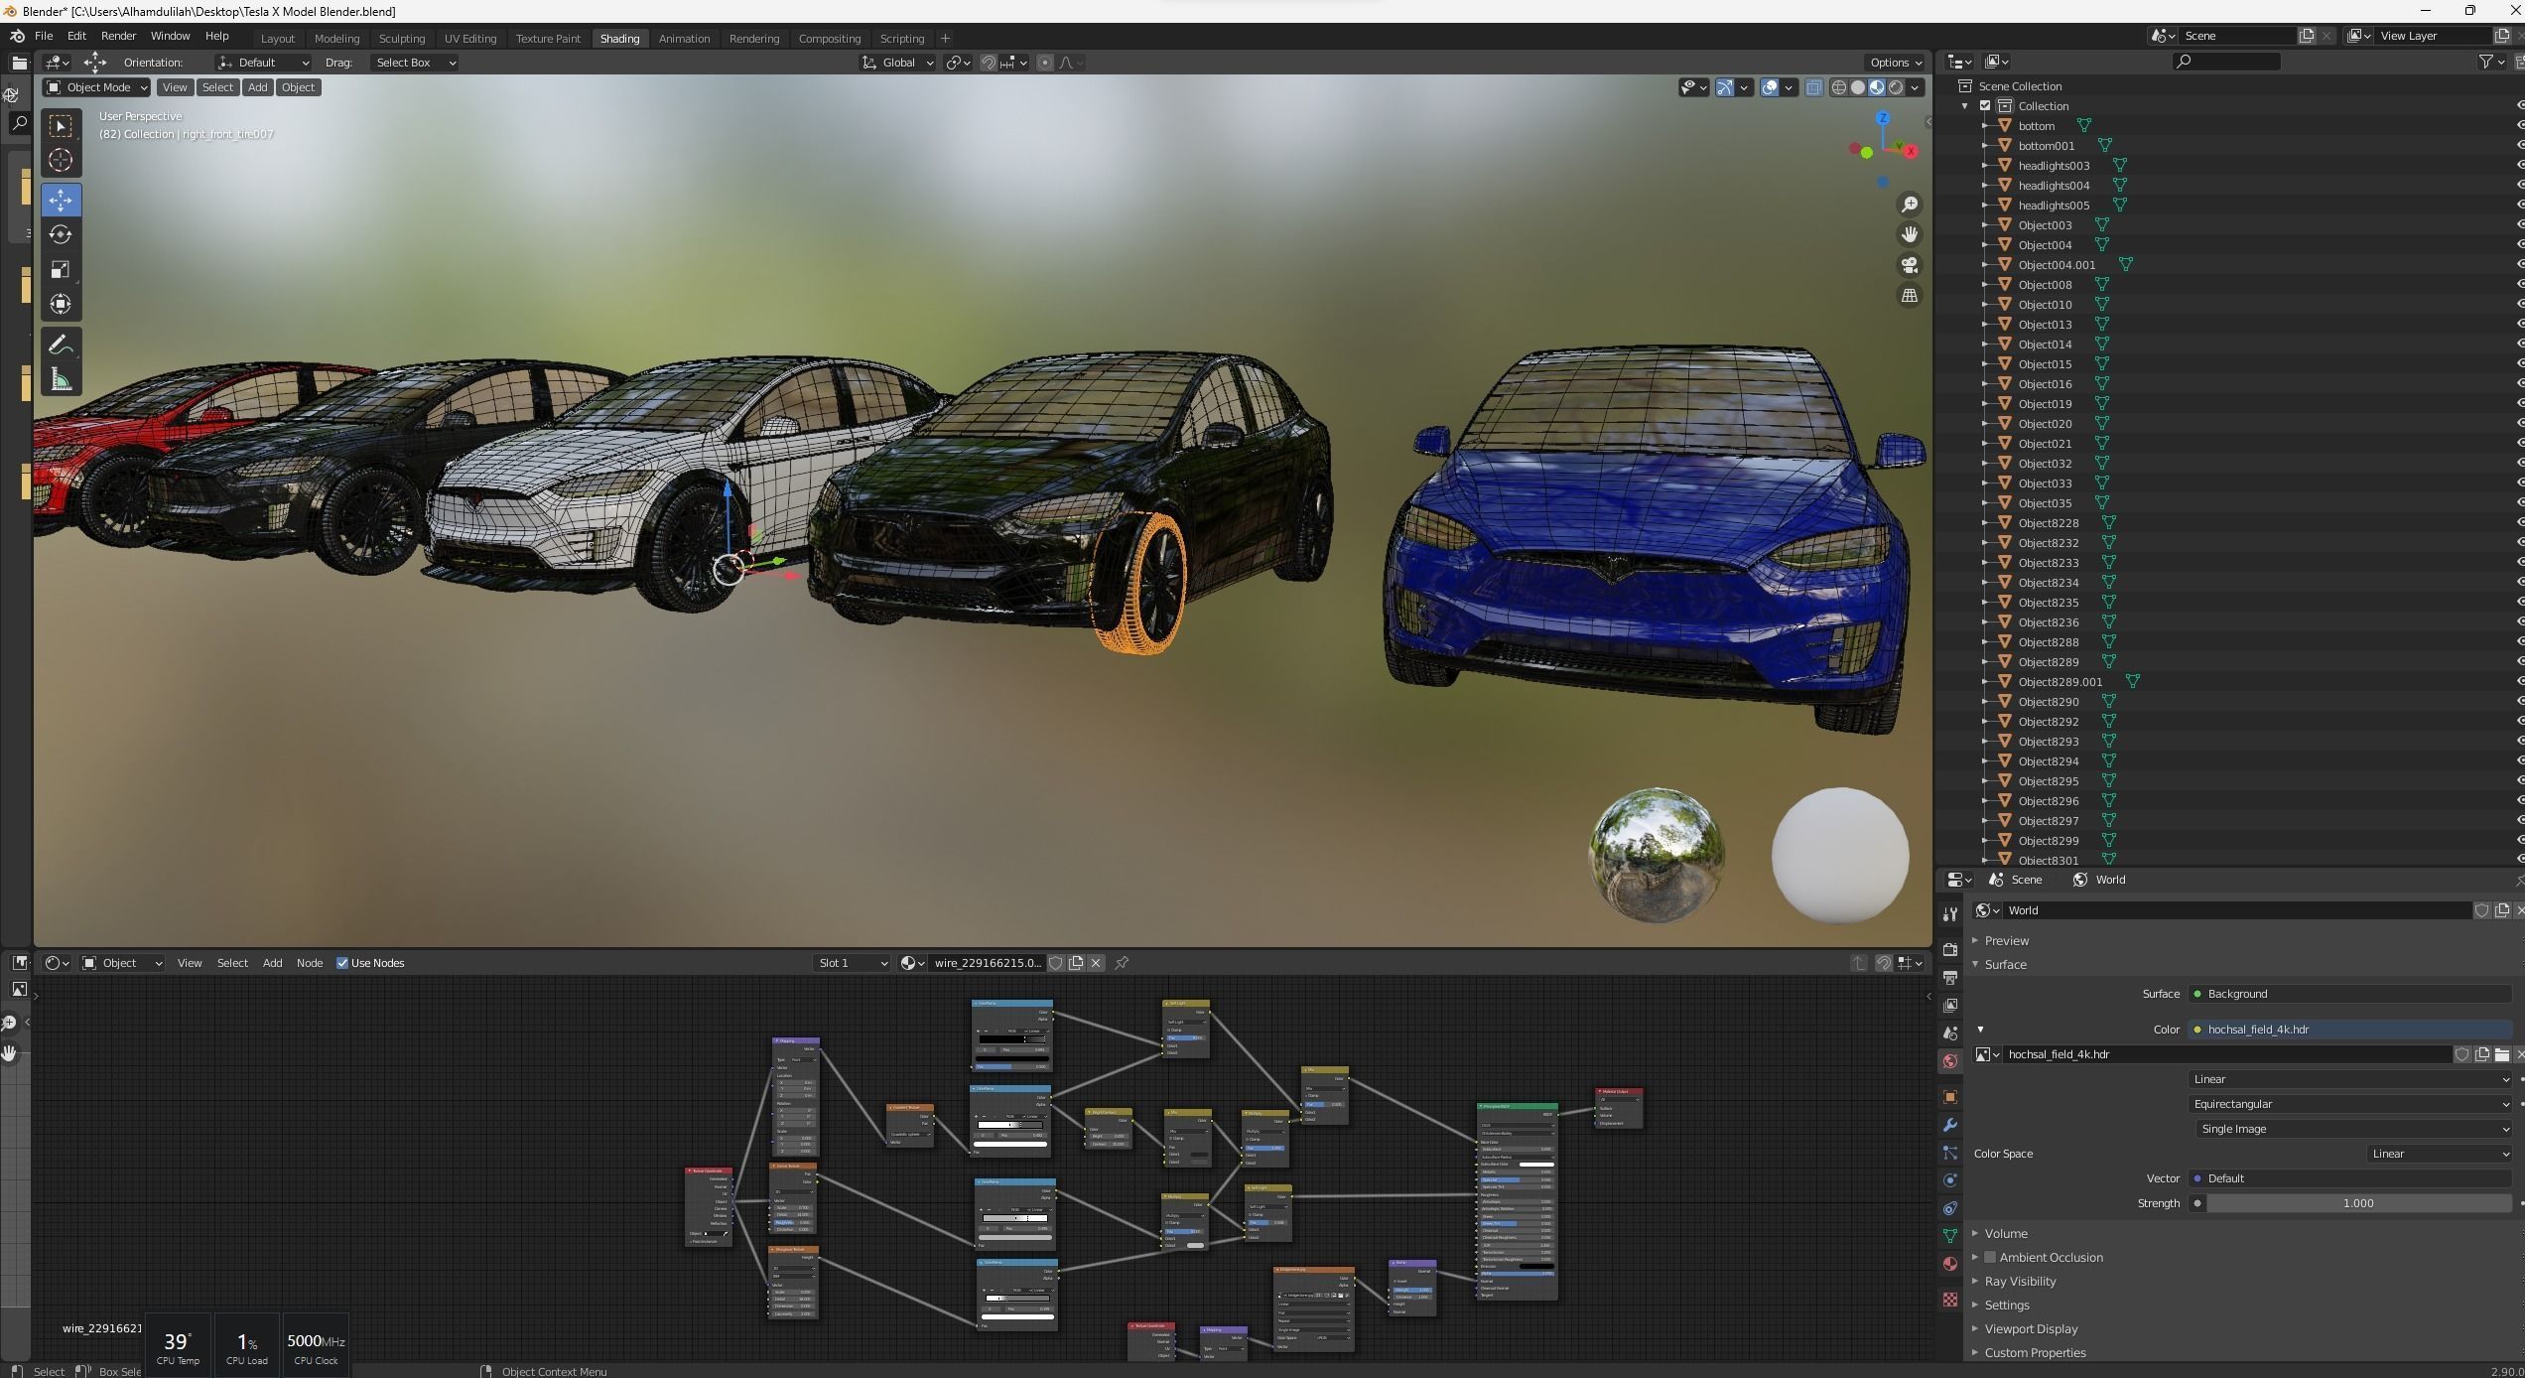
Task: Toggle X-Ray mode in viewport header
Action: pos(1813,87)
